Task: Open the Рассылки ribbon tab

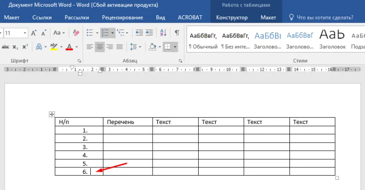Action: click(77, 18)
